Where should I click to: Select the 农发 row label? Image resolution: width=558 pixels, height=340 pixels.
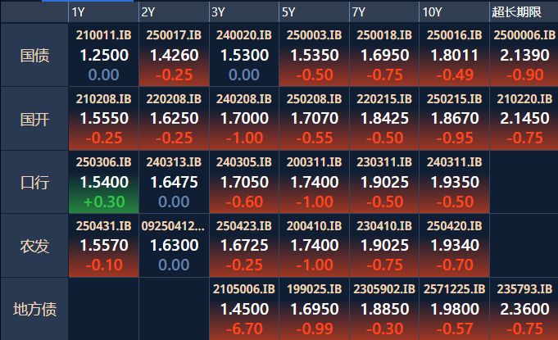point(34,246)
